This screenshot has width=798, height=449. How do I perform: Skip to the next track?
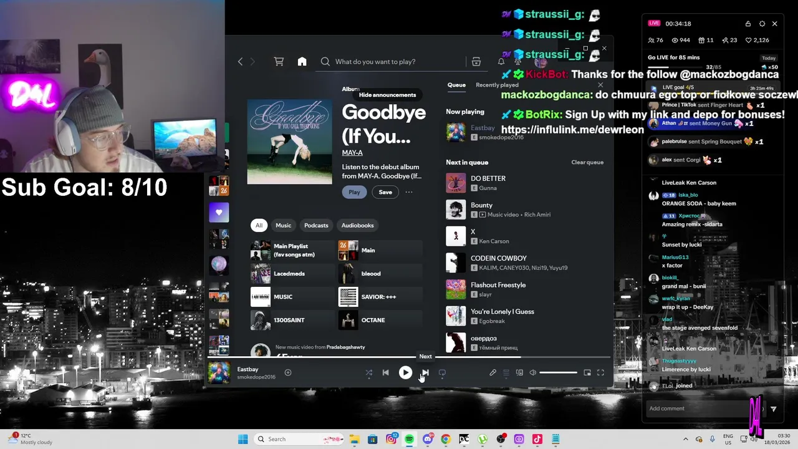click(x=425, y=372)
